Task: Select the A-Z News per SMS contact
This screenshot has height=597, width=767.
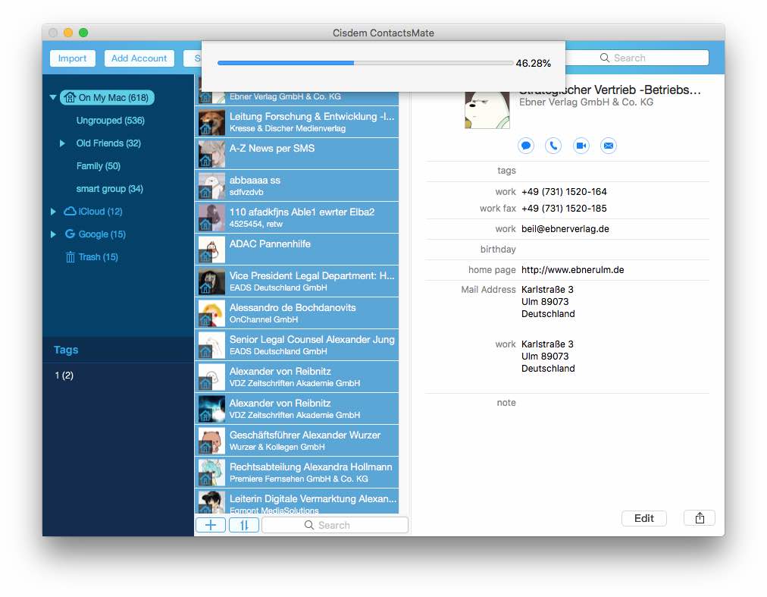Action: pyautogui.click(x=297, y=154)
